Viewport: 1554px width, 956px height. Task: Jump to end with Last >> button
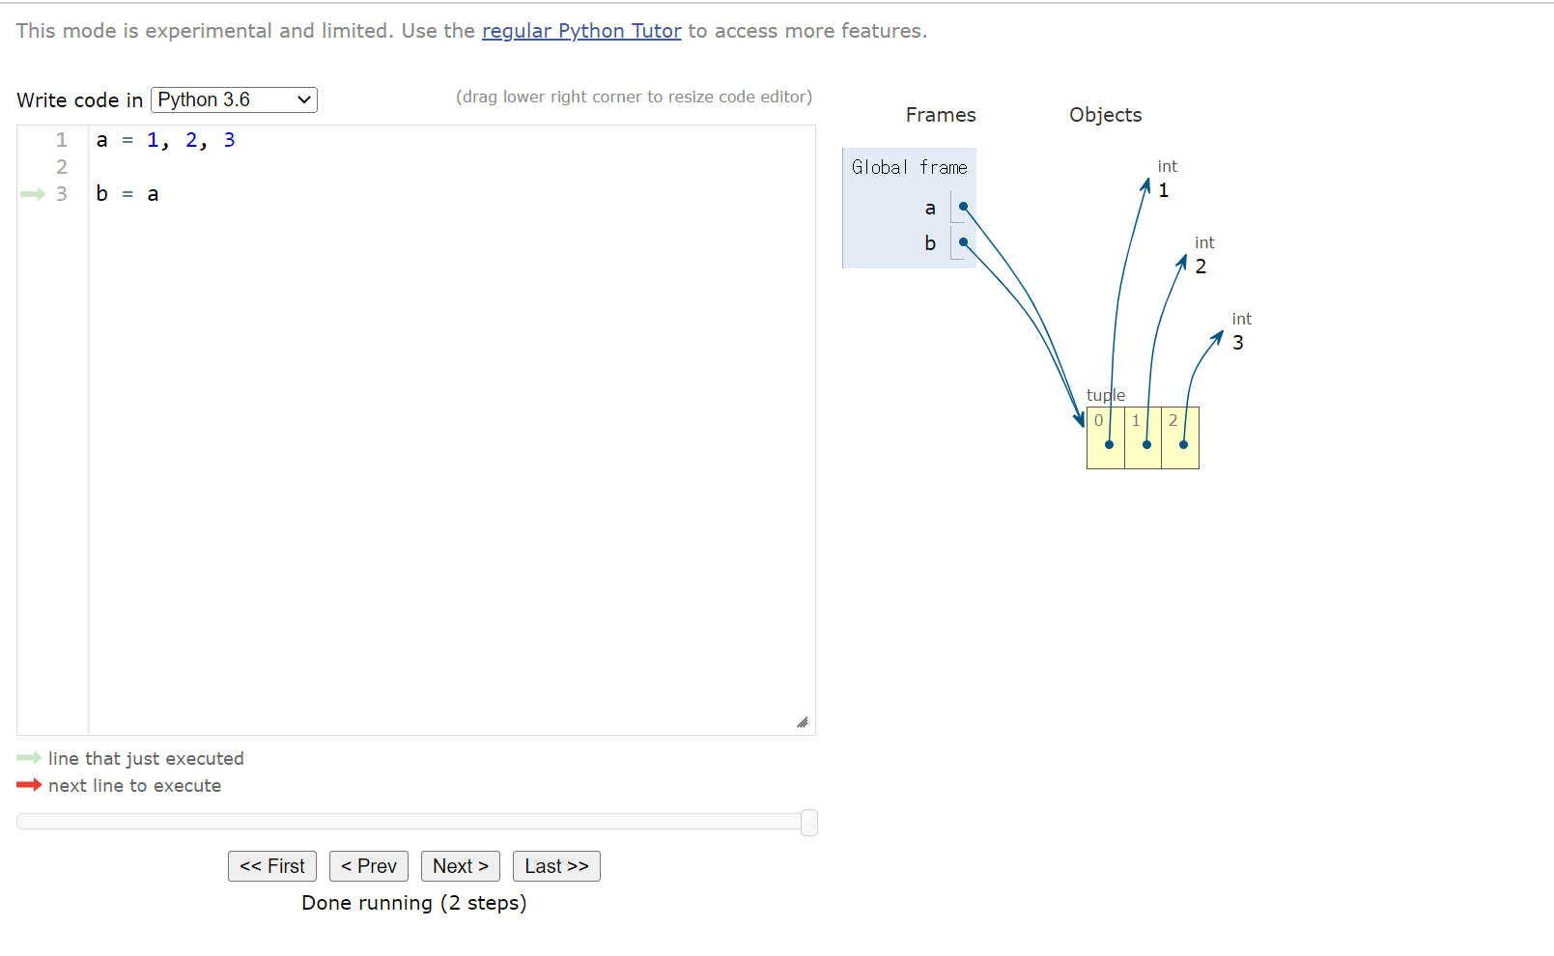click(556, 866)
